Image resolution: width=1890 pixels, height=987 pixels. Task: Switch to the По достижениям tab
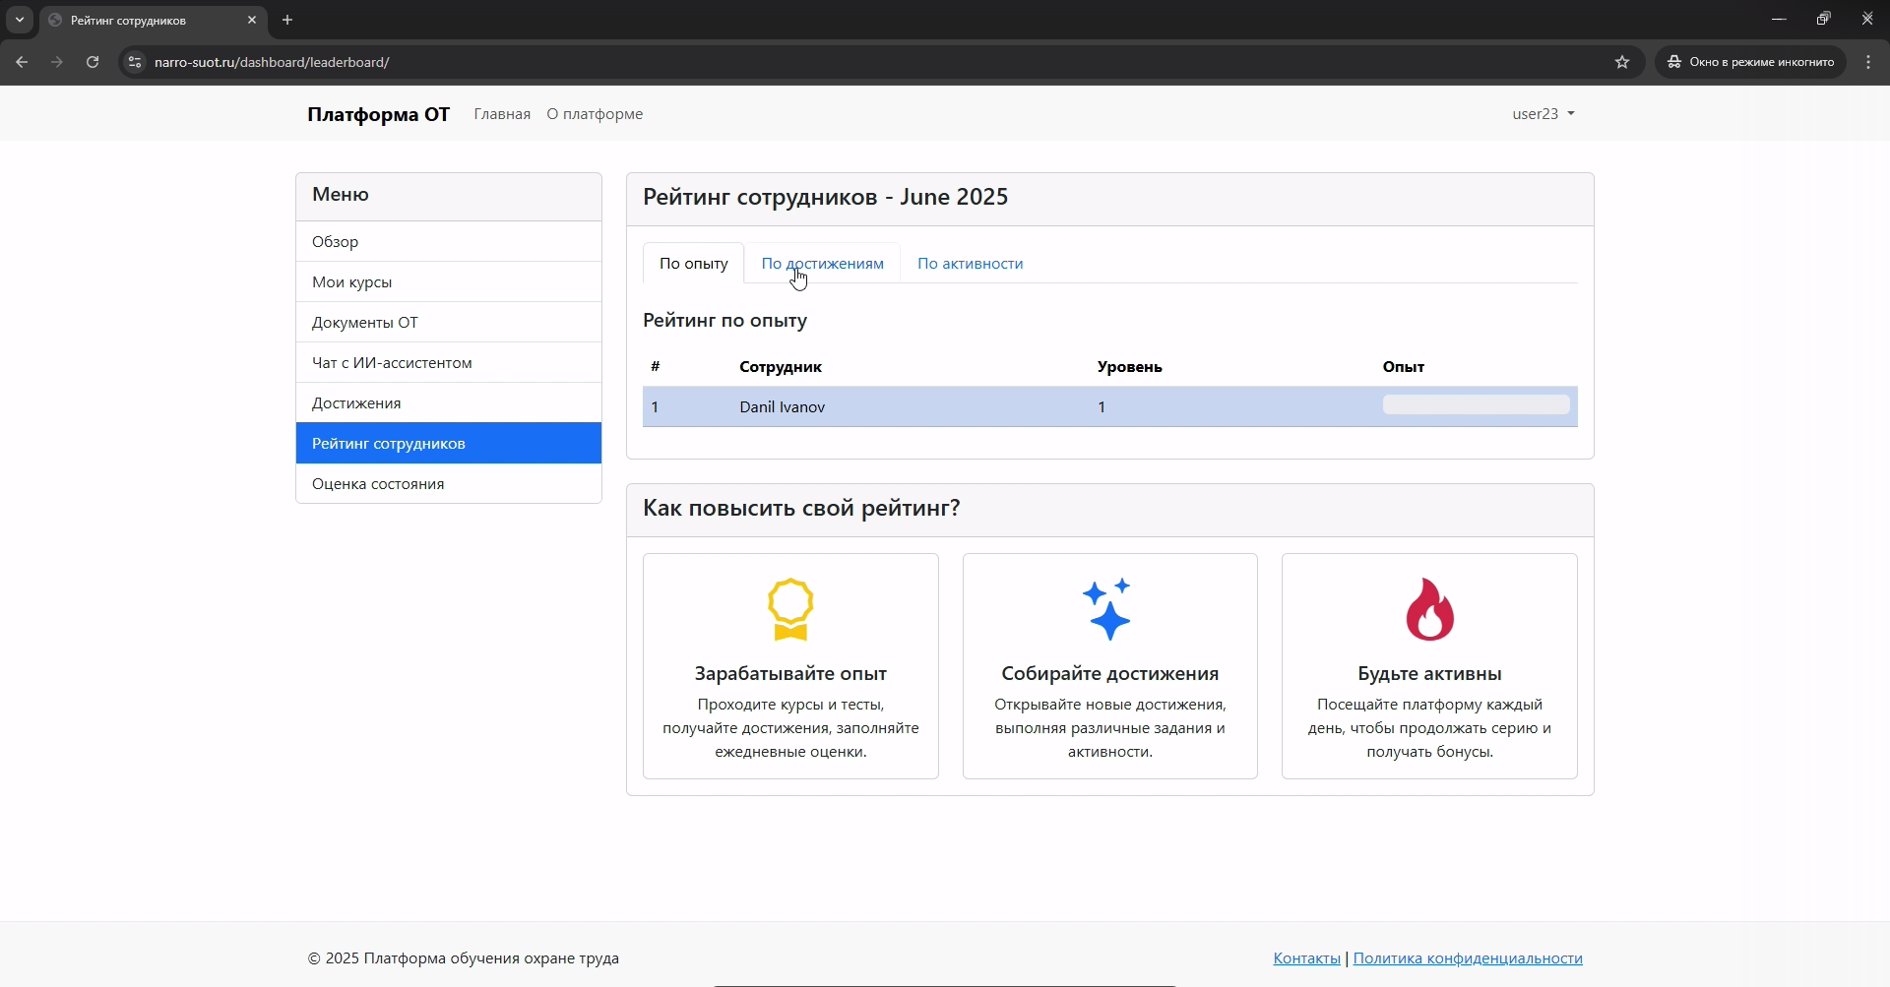(x=822, y=264)
